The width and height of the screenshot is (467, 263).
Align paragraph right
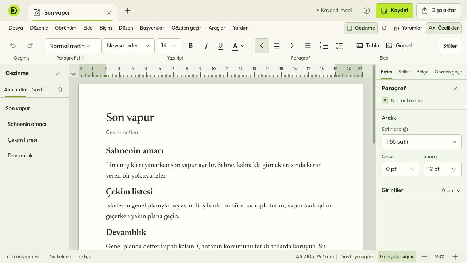tap(292, 46)
